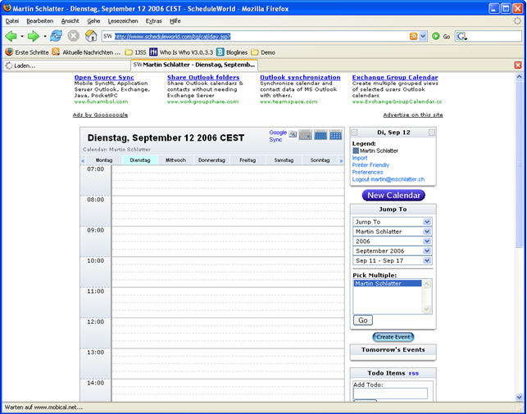Open the Ansicht menu
The width and height of the screenshot is (527, 414).
[x=70, y=20]
